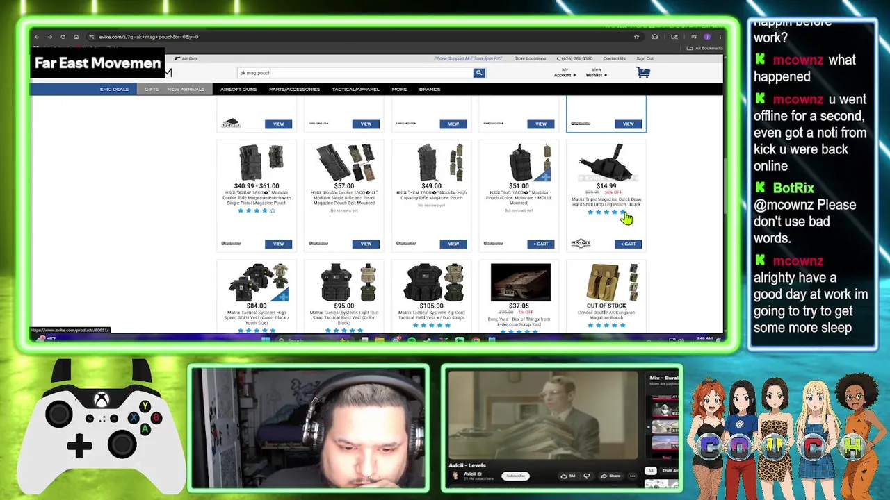Screen dimensions: 890x500
Task: Click the HSGI Double Decker TACO title link
Action: tap(344, 197)
